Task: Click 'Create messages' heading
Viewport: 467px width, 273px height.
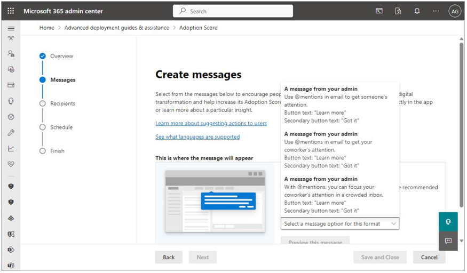Action: [199, 74]
